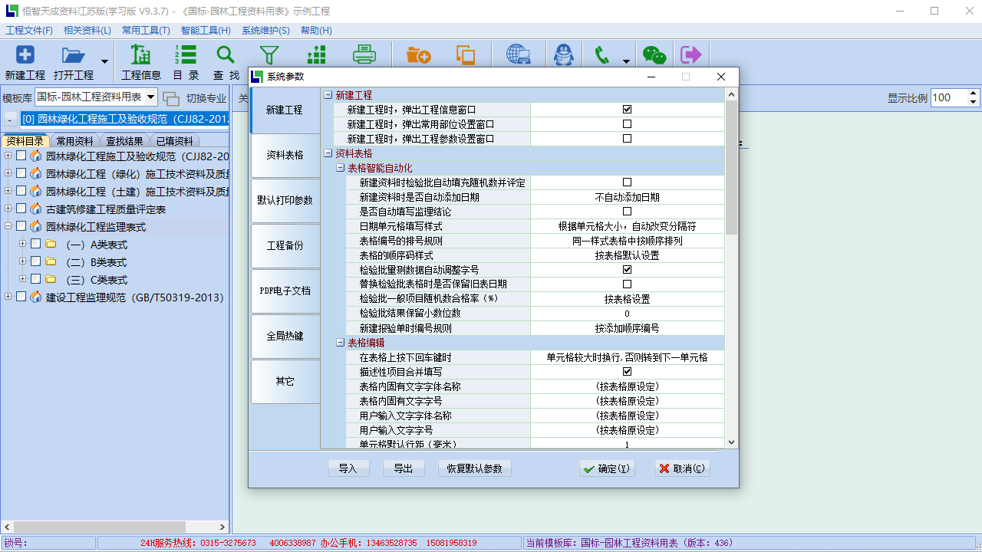Image resolution: width=982 pixels, height=552 pixels.
Task: Check 新建资料时检验批自动填充随机数并评定
Action: 628,182
